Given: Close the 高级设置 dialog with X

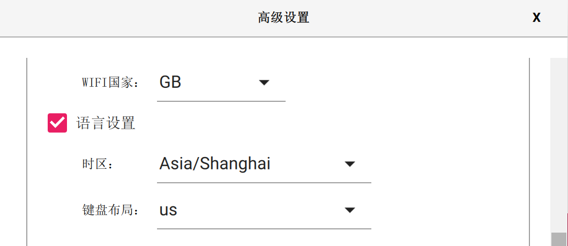Looking at the screenshot, I should coord(536,18).
